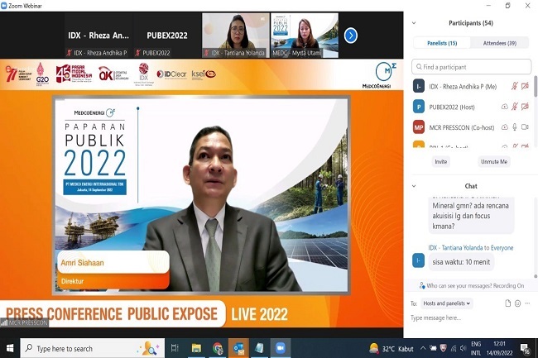
Task: Show next video thumbnails with arrow
Action: click(x=350, y=36)
